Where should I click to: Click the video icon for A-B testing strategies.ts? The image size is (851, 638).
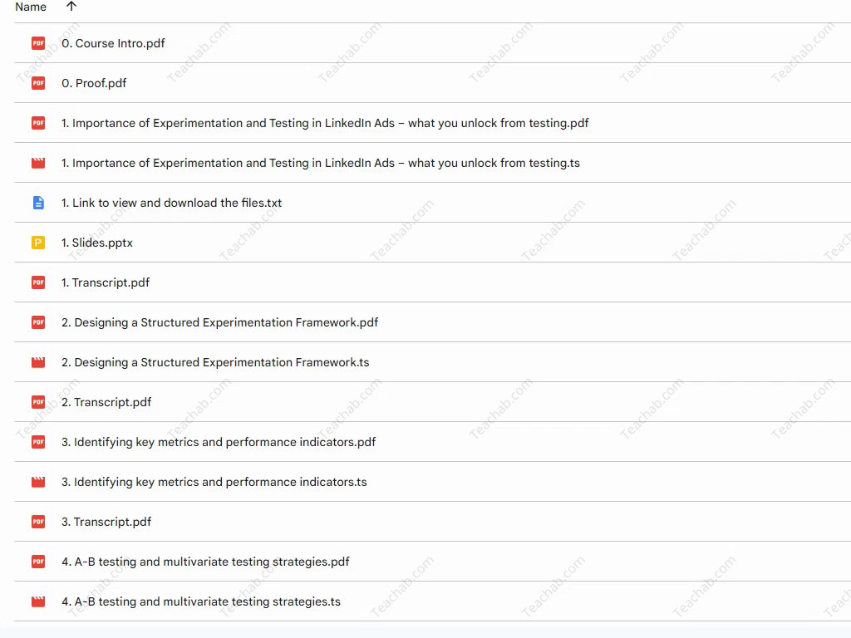pos(38,601)
